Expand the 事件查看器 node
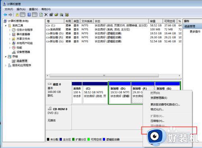Screen dimensions: 202x148 [x=10, y=34]
